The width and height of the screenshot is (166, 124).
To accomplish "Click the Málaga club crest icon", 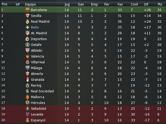I will (x=28, y=68).
